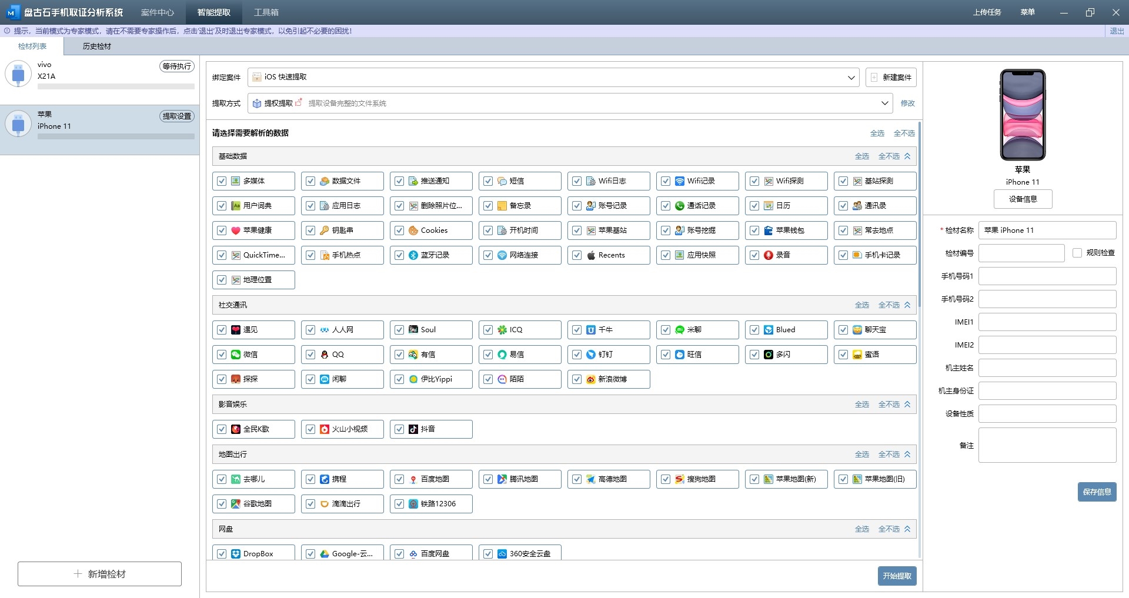
Task: Click the Bluetooth records (蓝牙记录) icon
Action: pos(413,255)
